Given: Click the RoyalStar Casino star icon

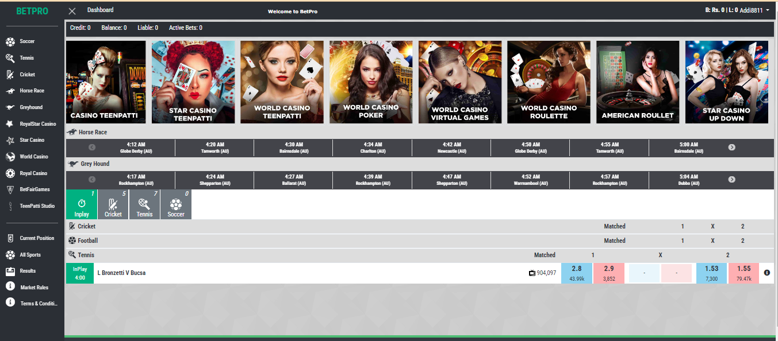Looking at the screenshot, I should 10,124.
